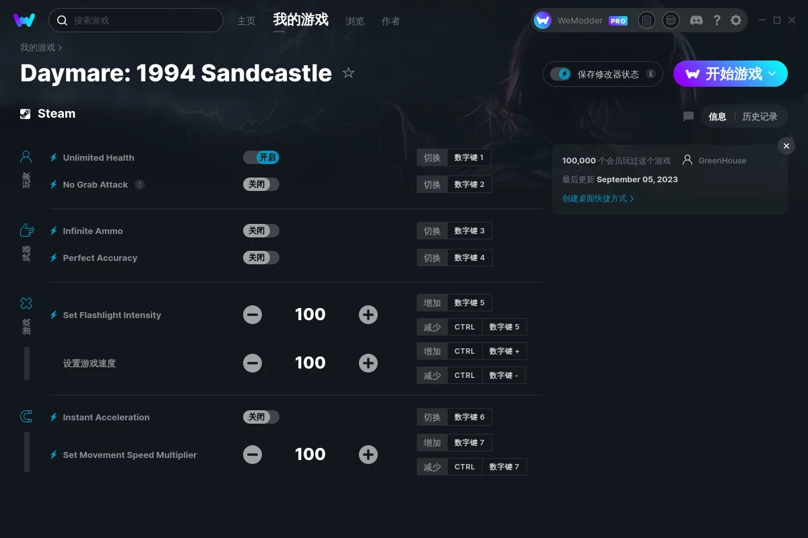Open the Browse tab (浏览)
The height and width of the screenshot is (538, 808).
pos(355,21)
